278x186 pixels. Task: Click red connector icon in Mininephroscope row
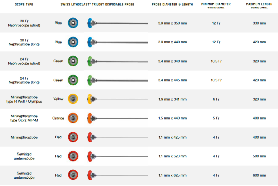click(x=73, y=137)
